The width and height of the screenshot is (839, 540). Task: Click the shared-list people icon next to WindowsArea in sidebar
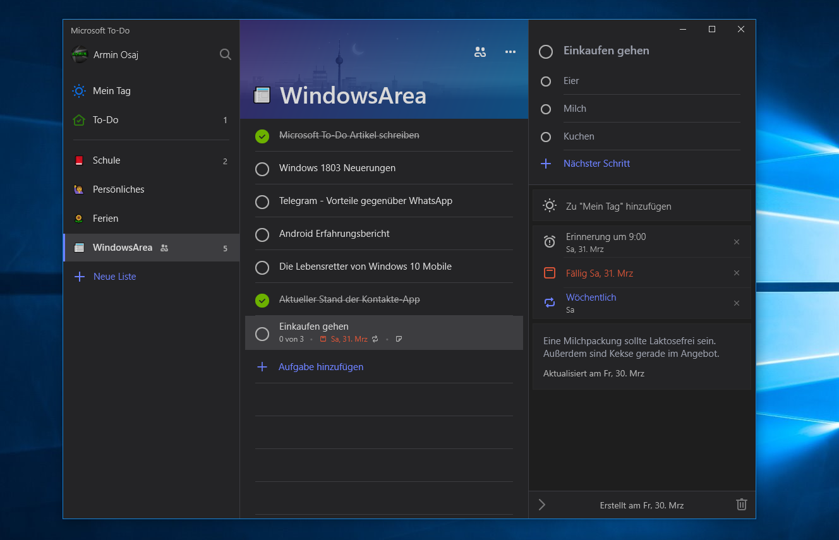164,248
